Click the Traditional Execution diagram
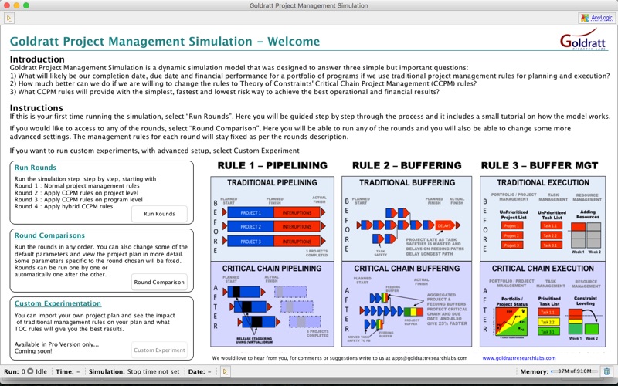 (x=543, y=219)
